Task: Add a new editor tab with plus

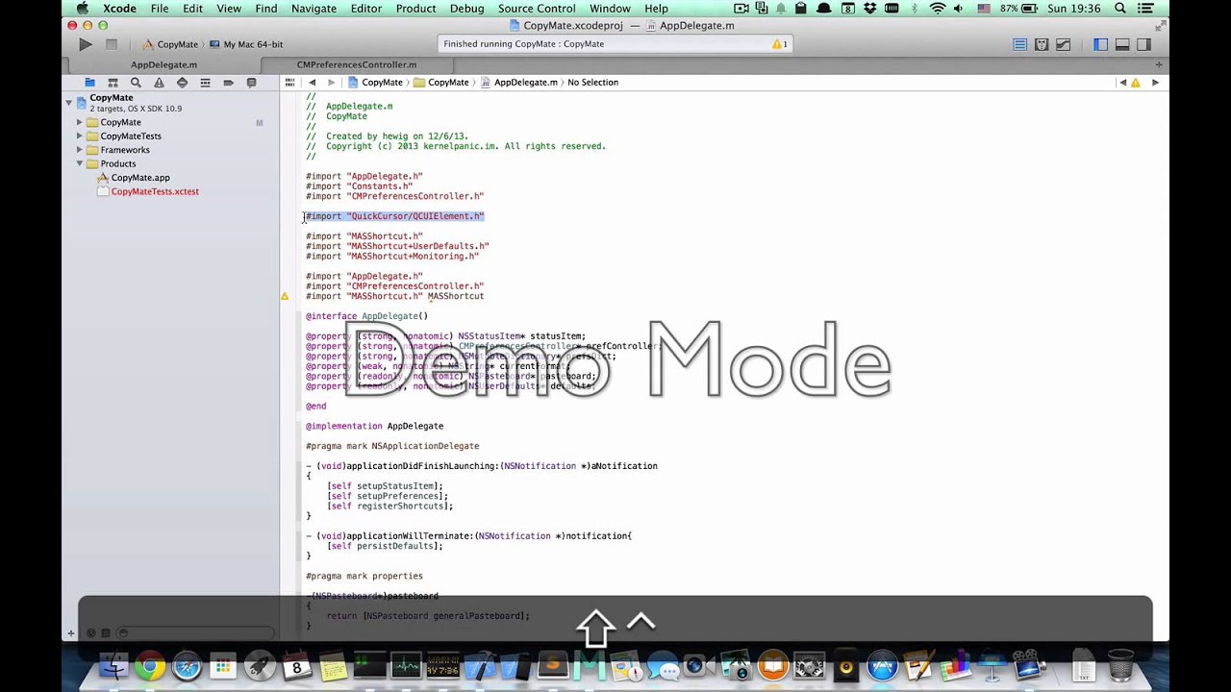Action: click(x=1158, y=64)
